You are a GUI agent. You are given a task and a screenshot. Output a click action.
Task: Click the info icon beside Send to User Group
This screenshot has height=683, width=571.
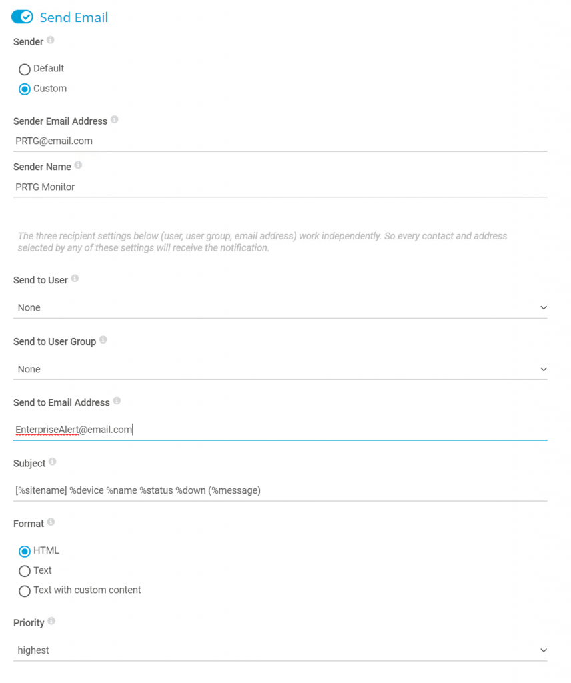[103, 340]
